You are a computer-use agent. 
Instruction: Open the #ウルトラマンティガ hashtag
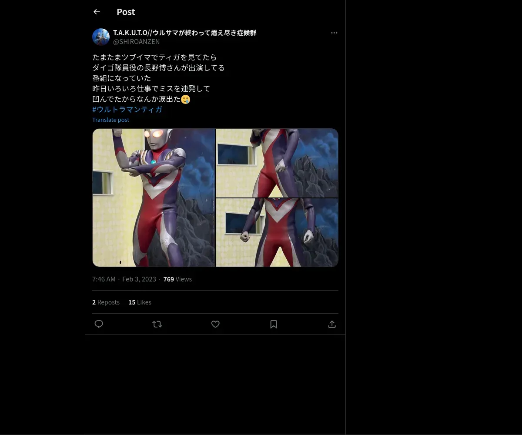tap(127, 109)
